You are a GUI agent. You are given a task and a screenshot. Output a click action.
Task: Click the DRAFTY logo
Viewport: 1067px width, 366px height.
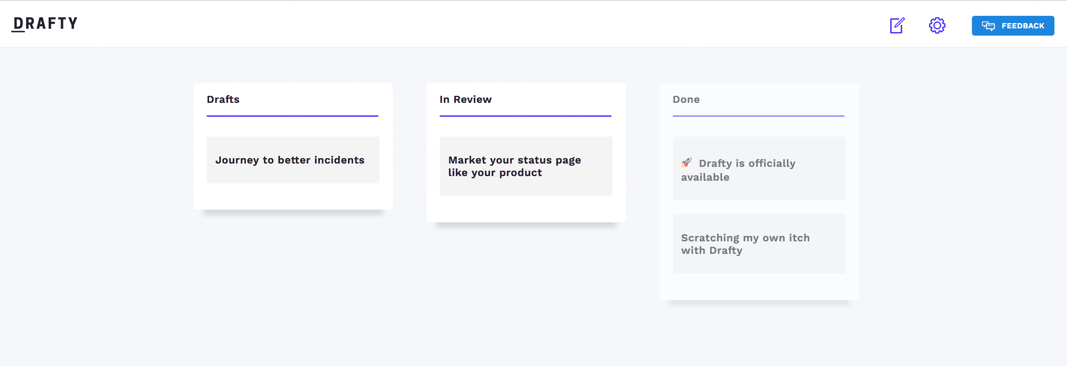tap(45, 23)
